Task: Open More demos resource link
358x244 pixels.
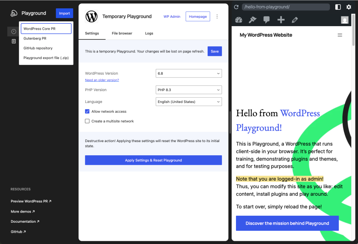Action: [23, 212]
